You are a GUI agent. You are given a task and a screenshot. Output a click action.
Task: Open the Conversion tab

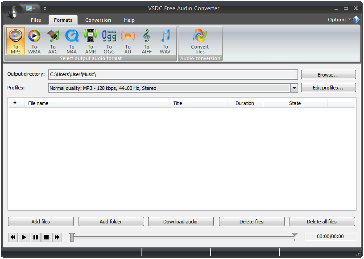tap(98, 20)
